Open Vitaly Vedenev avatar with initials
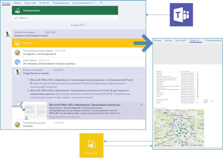This screenshot has width=223, height=158. coord(17,62)
